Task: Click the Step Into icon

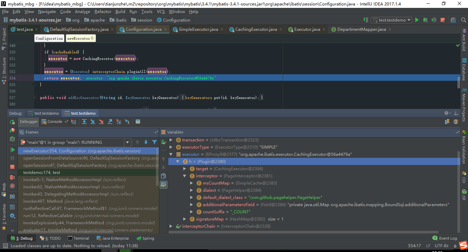Action: click(93, 122)
